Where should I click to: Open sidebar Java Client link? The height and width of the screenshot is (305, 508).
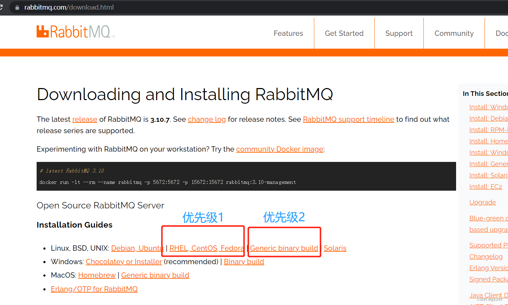(488, 295)
